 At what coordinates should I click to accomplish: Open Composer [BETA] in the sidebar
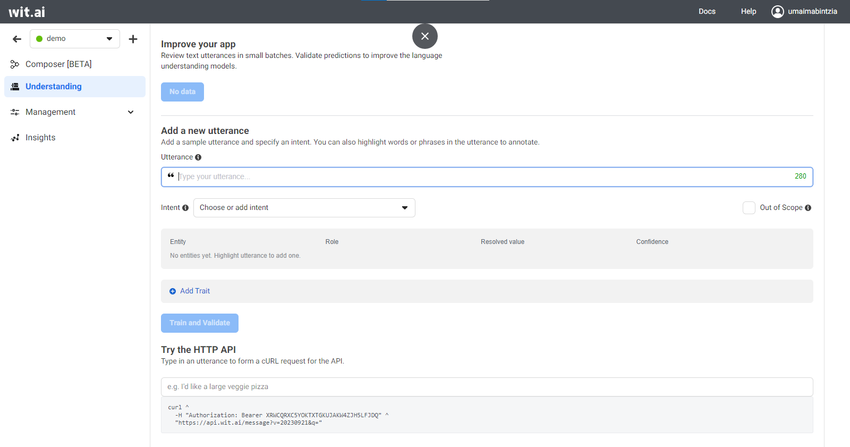(x=58, y=64)
